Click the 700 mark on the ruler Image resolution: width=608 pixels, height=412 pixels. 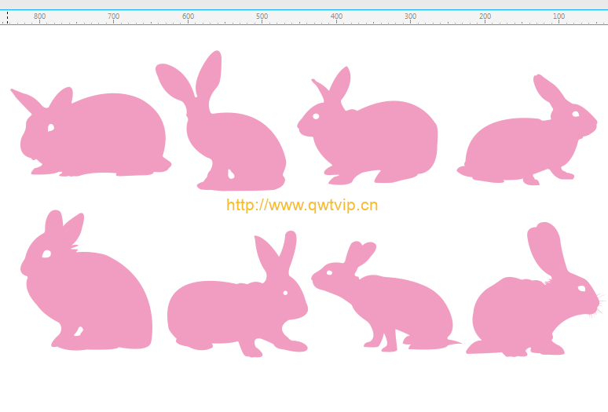[x=114, y=16]
